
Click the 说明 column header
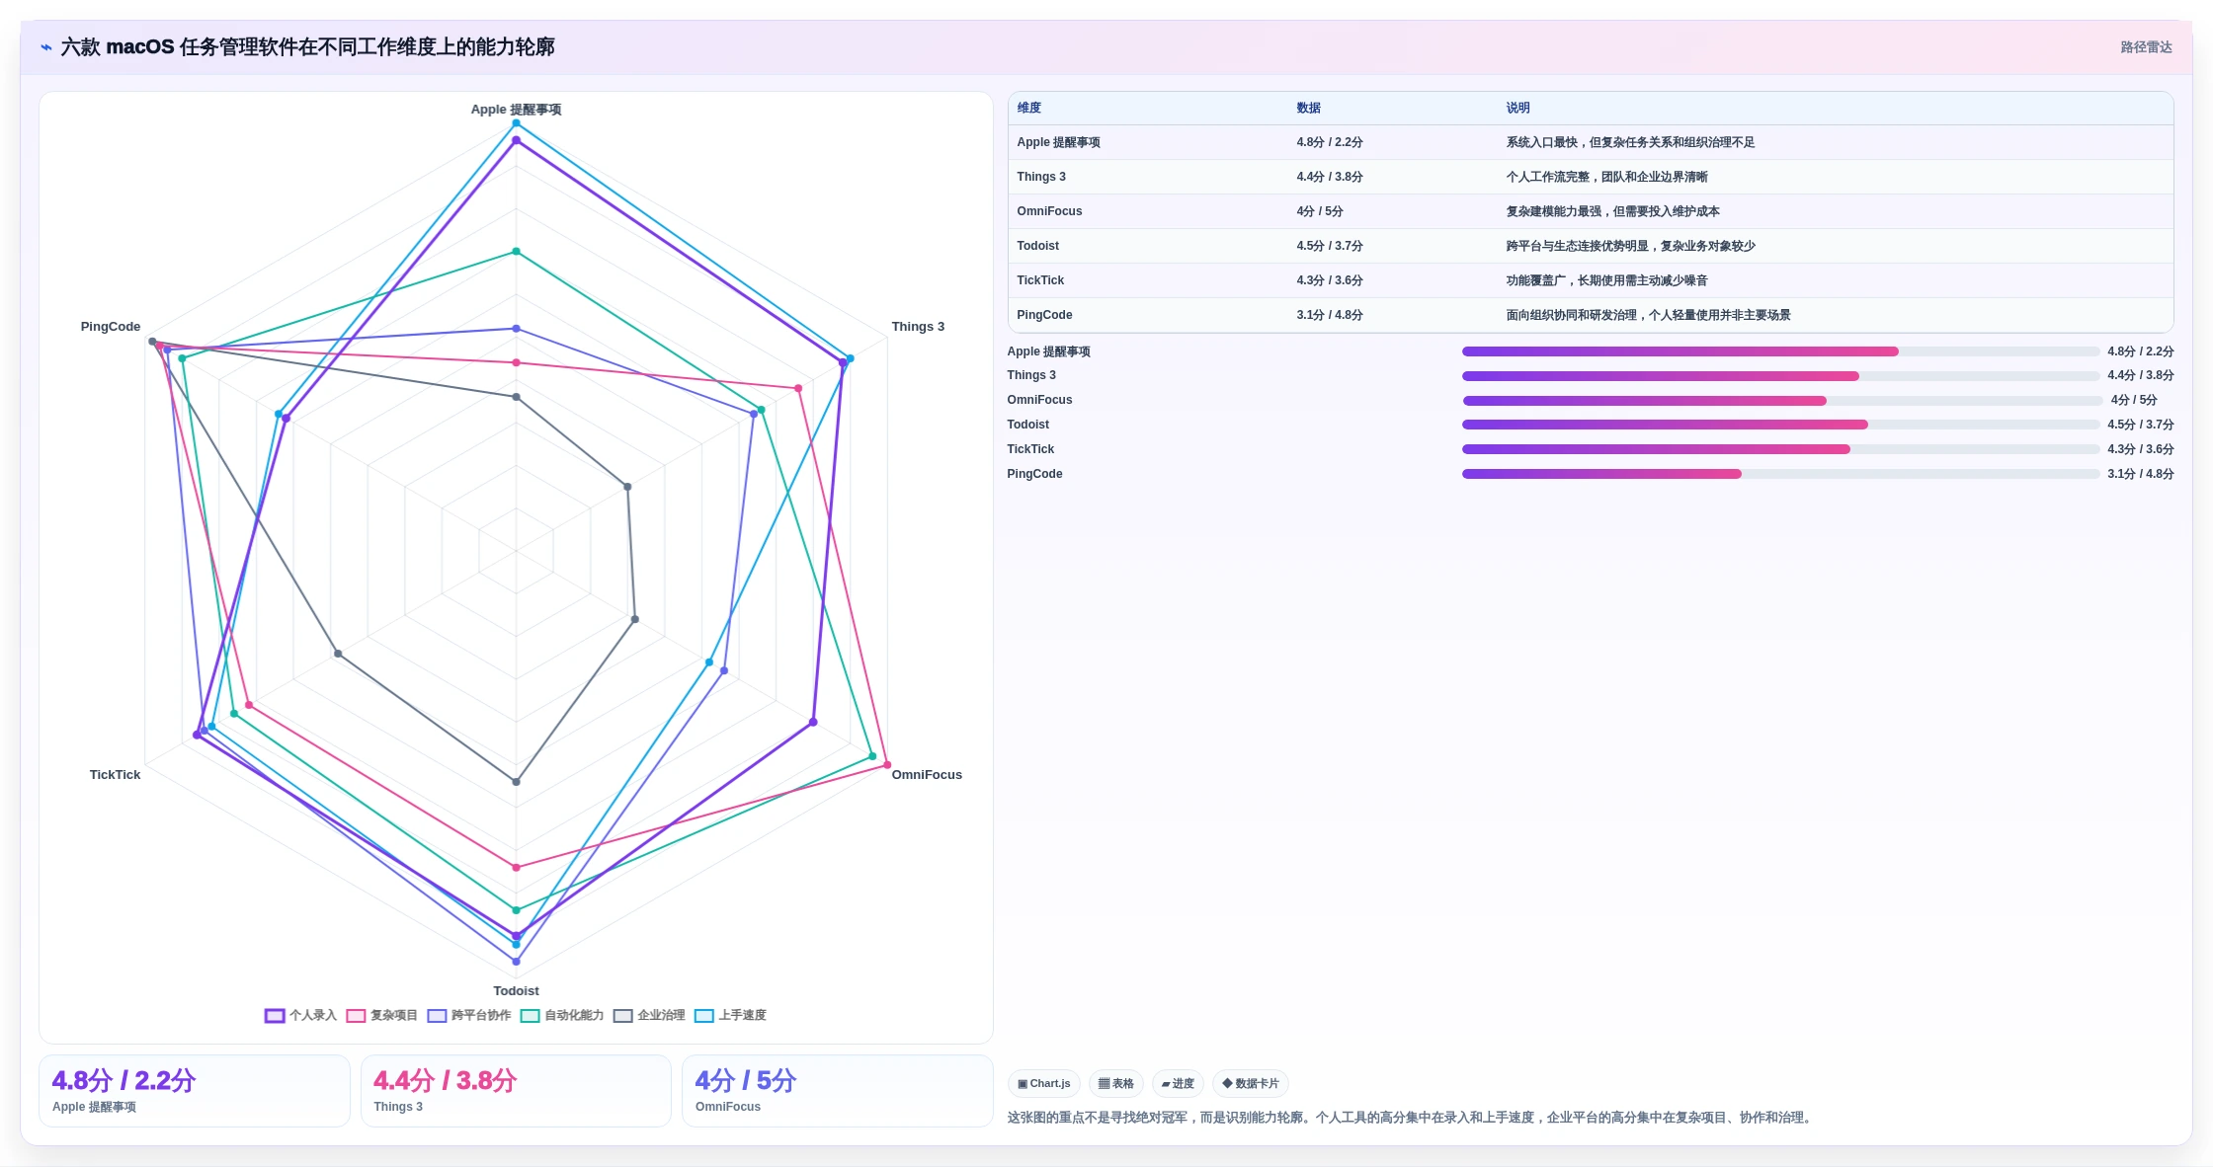pyautogui.click(x=1517, y=108)
